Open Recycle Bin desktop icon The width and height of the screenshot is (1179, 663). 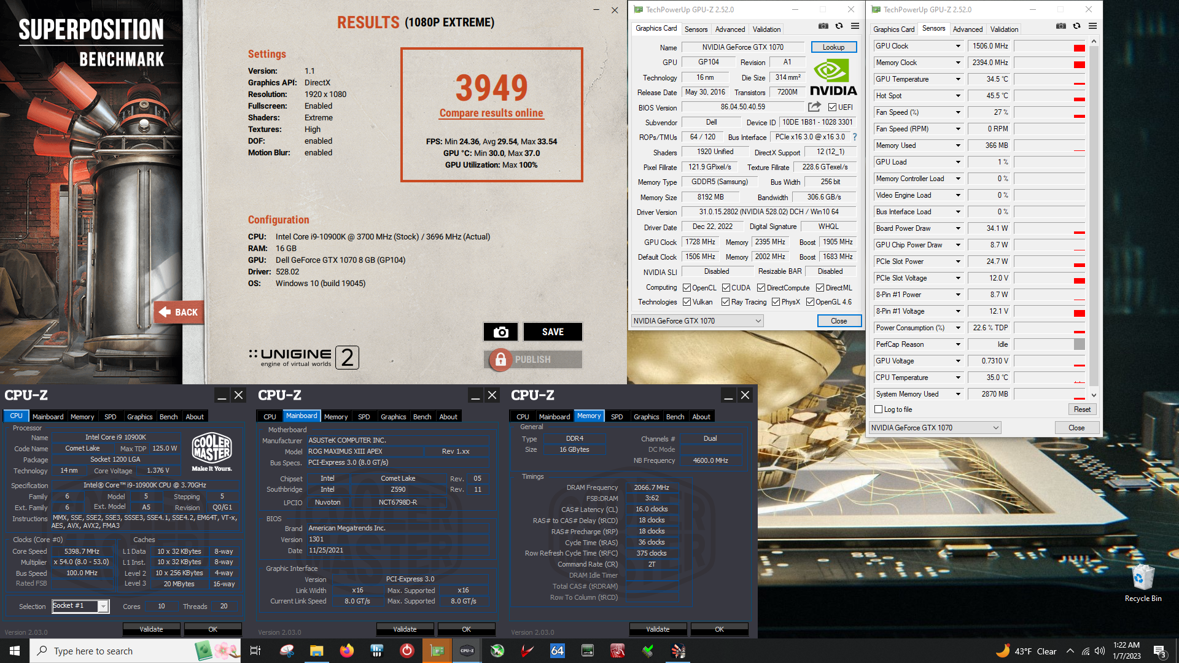[1143, 583]
